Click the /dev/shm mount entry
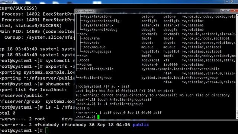Viewport: 238px width, 134px height. [x=91, y=38]
